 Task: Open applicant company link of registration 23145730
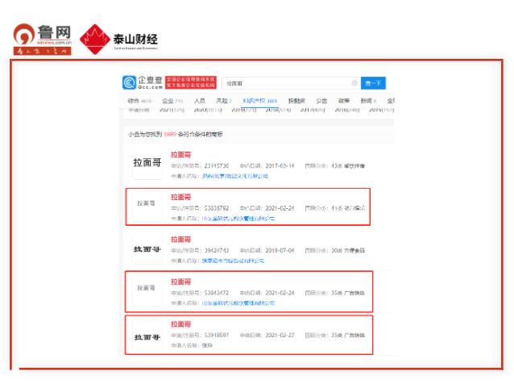pyautogui.click(x=235, y=176)
